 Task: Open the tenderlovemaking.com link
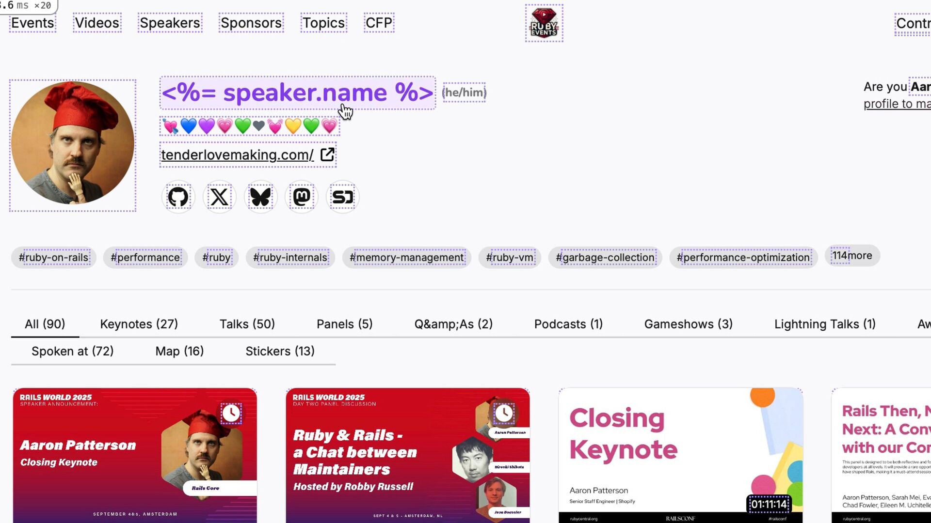(x=237, y=155)
